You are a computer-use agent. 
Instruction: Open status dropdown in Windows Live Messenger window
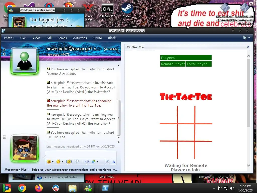click(x=73, y=20)
